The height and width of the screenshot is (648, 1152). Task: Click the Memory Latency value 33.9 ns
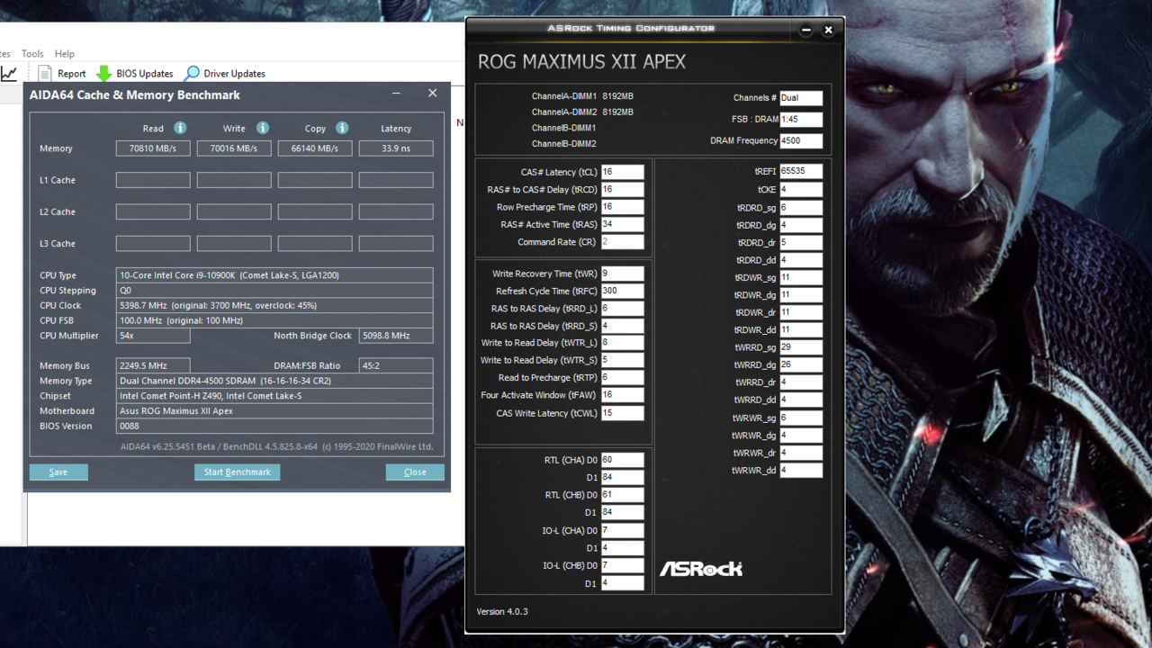click(396, 148)
